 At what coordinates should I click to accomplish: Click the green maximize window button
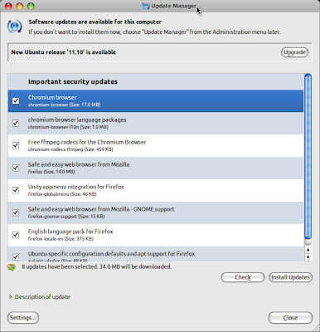pyautogui.click(x=31, y=6)
